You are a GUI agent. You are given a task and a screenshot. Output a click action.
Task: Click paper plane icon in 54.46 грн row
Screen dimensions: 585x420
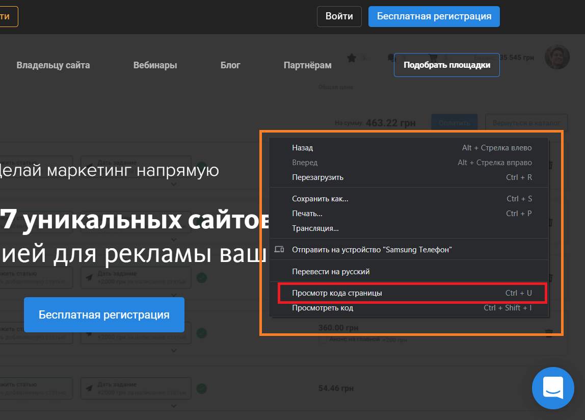coord(89,388)
